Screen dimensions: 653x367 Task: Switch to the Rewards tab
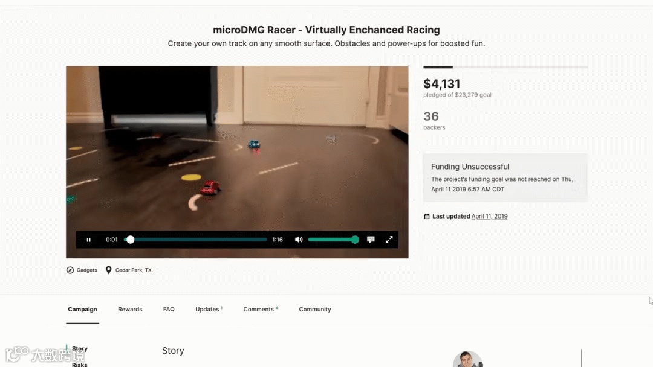(x=130, y=309)
